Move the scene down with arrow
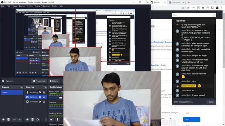 20,119
